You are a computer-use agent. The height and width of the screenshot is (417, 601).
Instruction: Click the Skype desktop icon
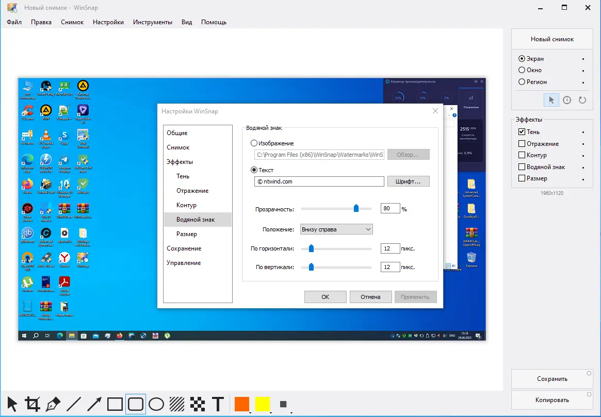pyautogui.click(x=64, y=138)
